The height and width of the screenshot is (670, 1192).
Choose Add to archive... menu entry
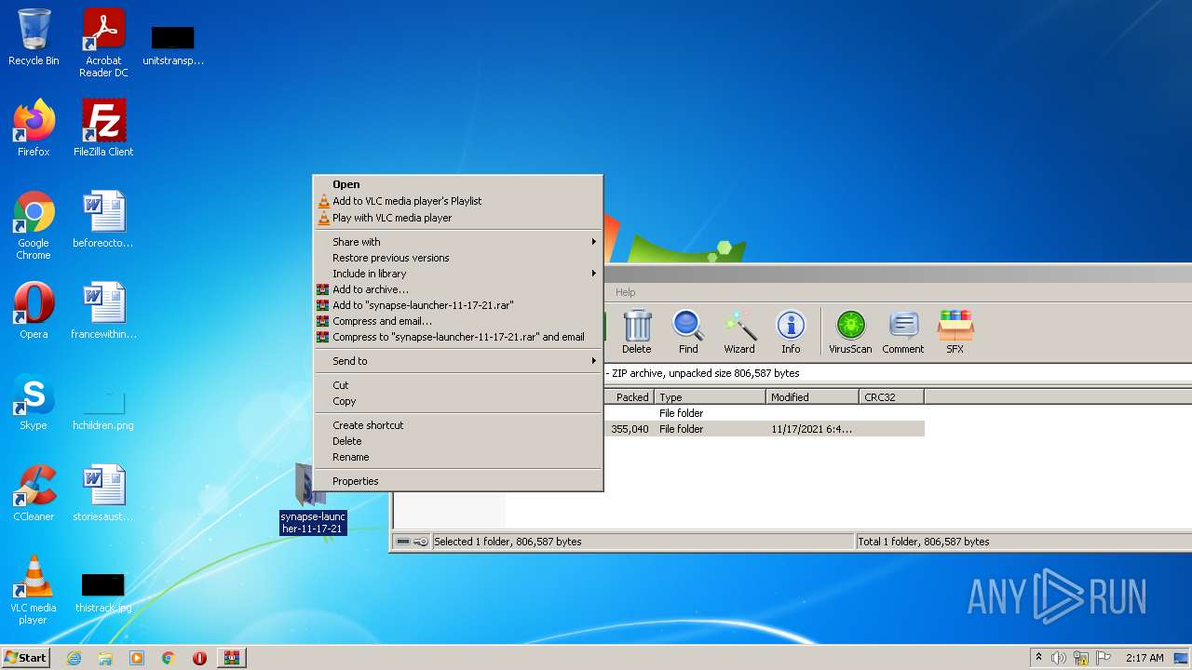[x=458, y=289]
